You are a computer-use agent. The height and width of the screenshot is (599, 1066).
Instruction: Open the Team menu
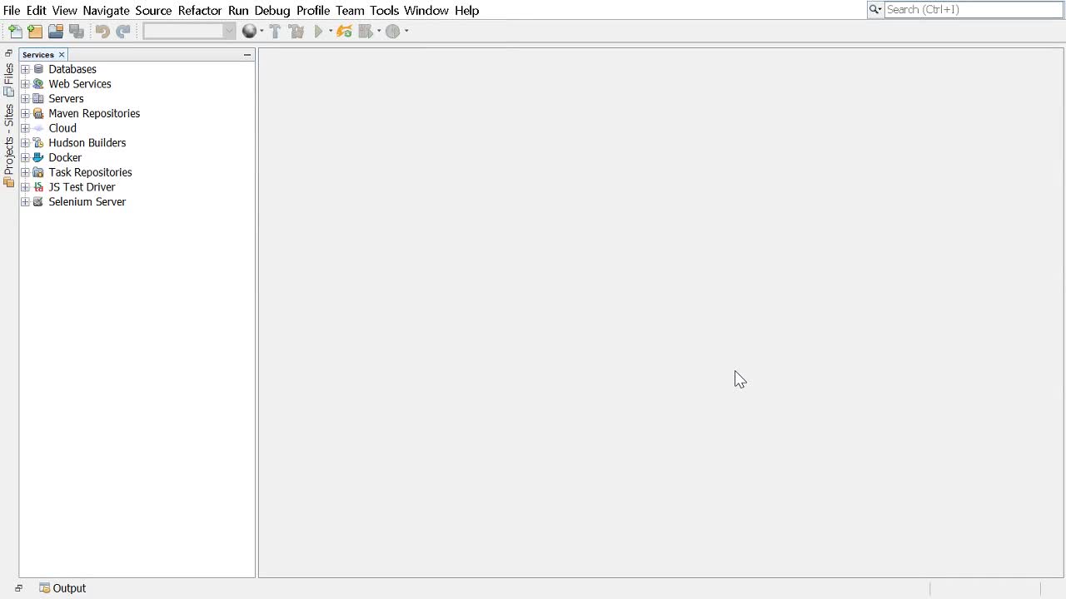pos(350,11)
